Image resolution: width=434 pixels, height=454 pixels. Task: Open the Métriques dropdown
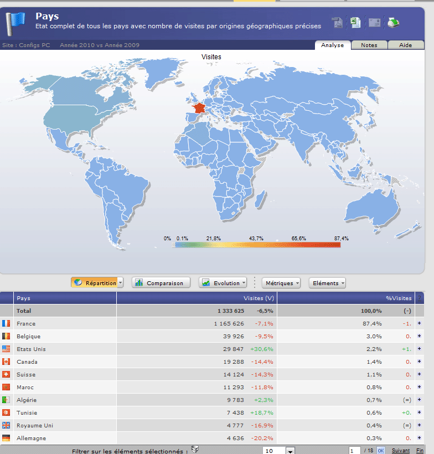click(x=281, y=283)
